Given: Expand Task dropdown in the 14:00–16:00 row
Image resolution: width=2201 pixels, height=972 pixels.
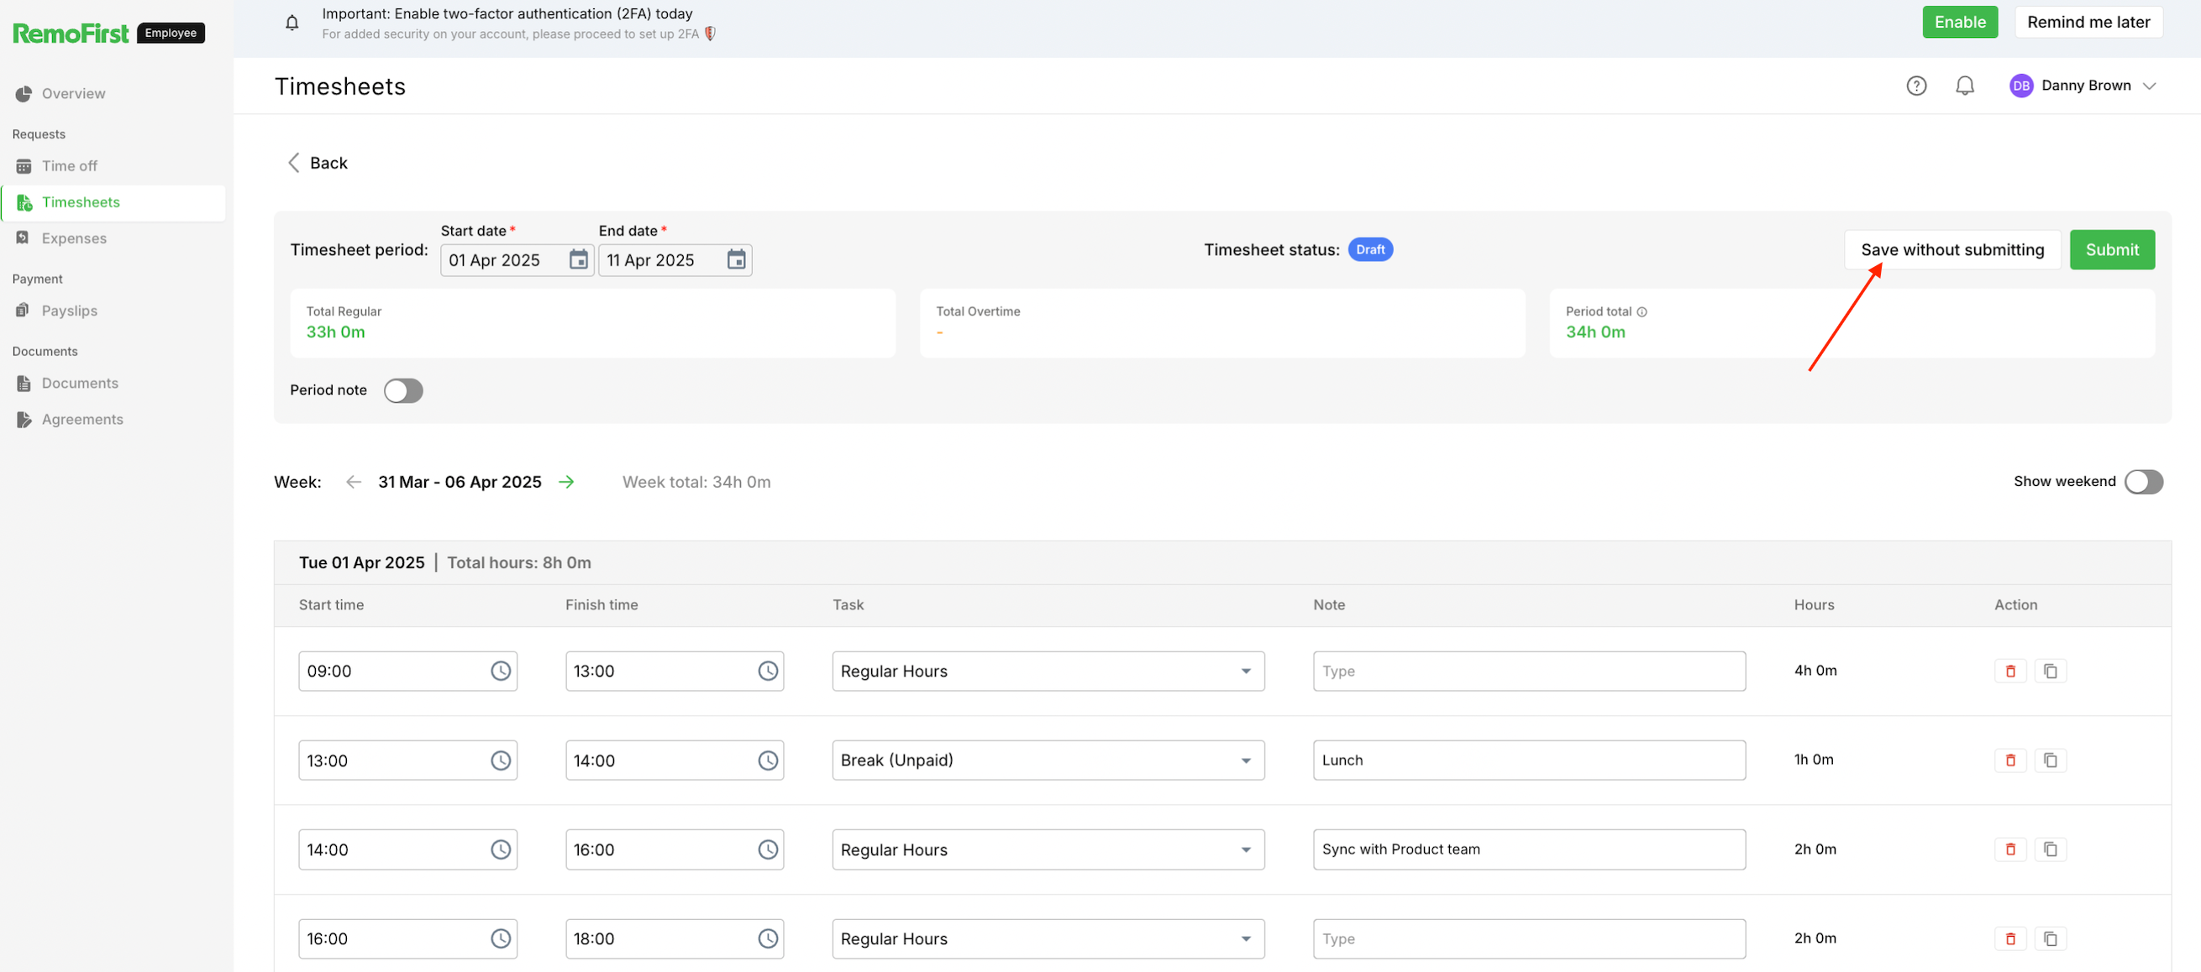Looking at the screenshot, I should pos(1048,850).
